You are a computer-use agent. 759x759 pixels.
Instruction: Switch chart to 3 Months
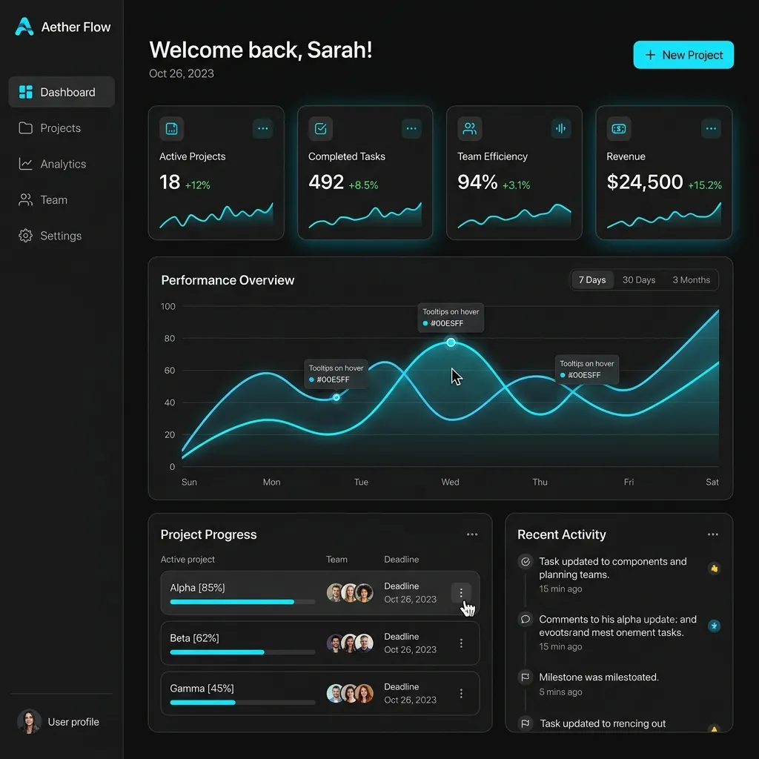(x=691, y=279)
